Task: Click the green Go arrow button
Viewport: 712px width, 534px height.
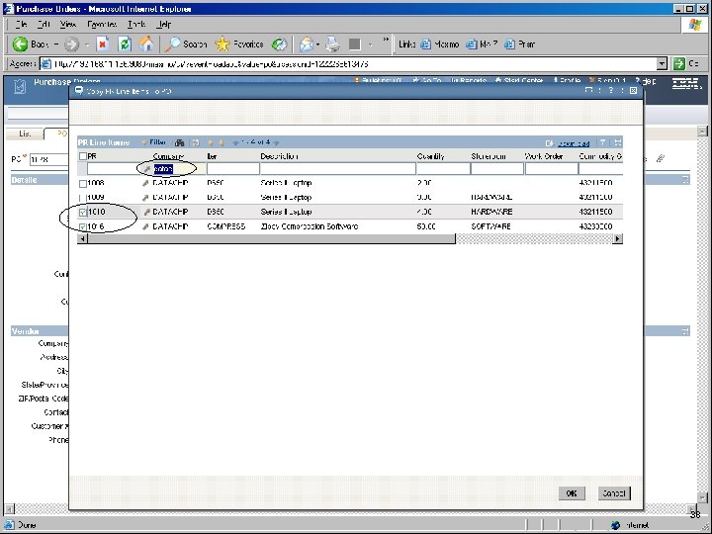Action: coord(678,64)
